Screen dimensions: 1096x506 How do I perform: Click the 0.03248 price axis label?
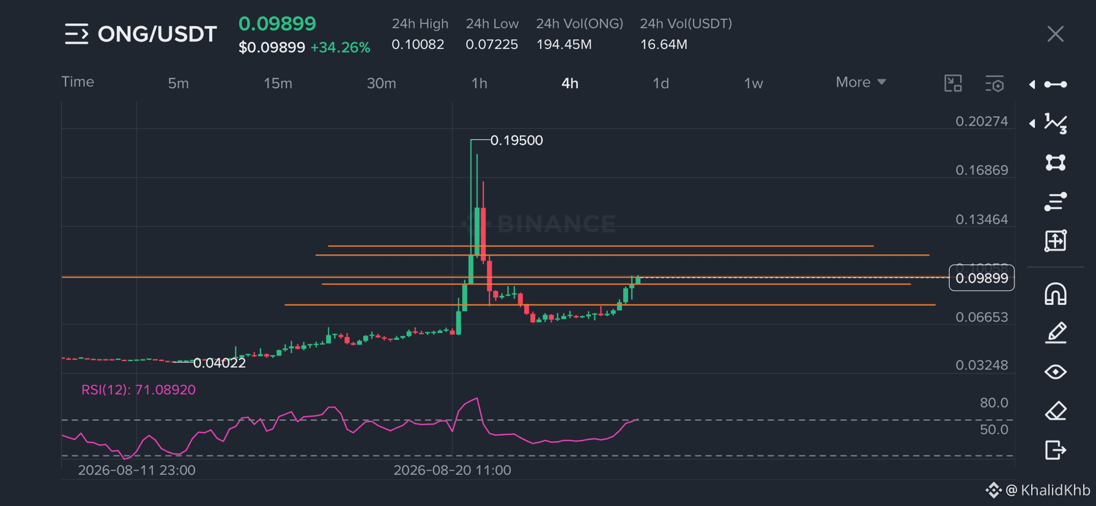(982, 365)
